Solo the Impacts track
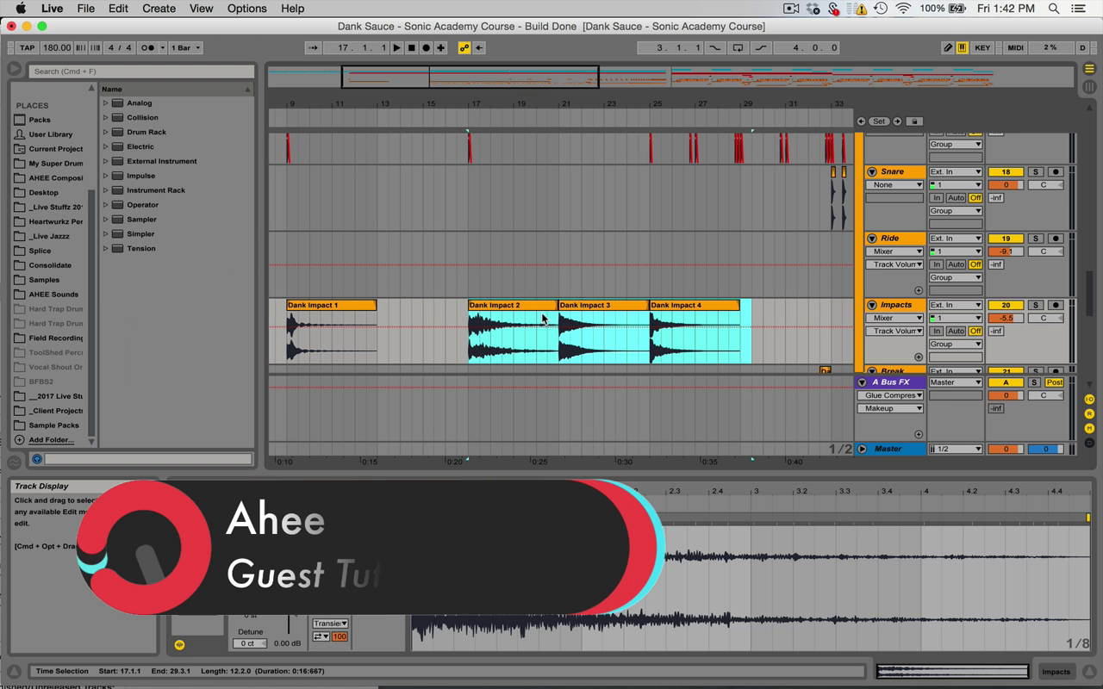 click(1036, 305)
